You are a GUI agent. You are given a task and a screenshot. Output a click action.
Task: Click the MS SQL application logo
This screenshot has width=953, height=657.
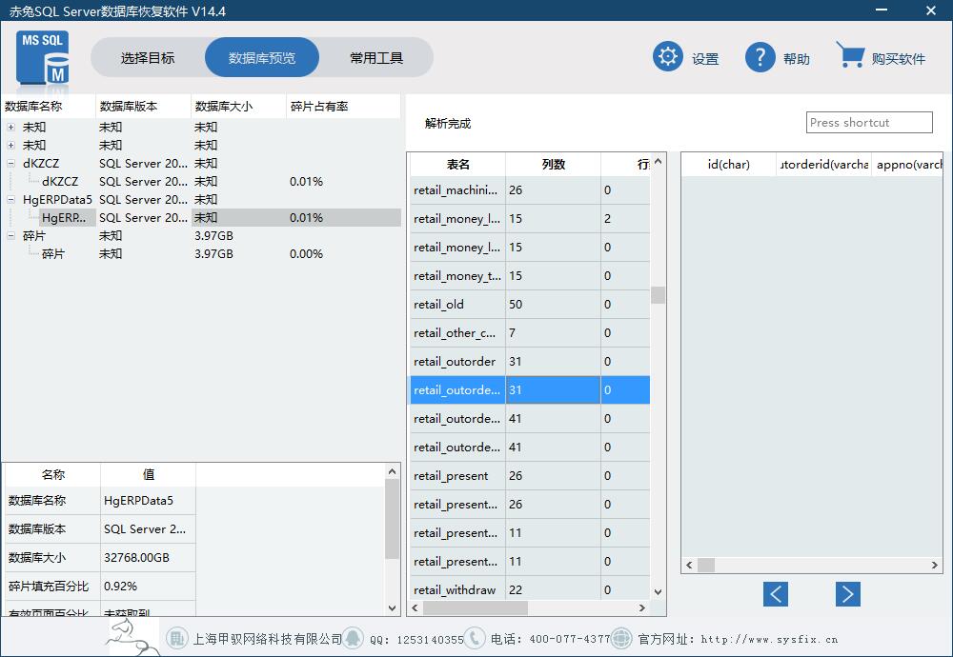pyautogui.click(x=43, y=58)
